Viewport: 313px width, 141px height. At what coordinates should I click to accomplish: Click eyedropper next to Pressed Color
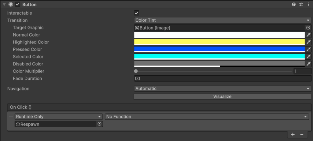click(x=308, y=49)
